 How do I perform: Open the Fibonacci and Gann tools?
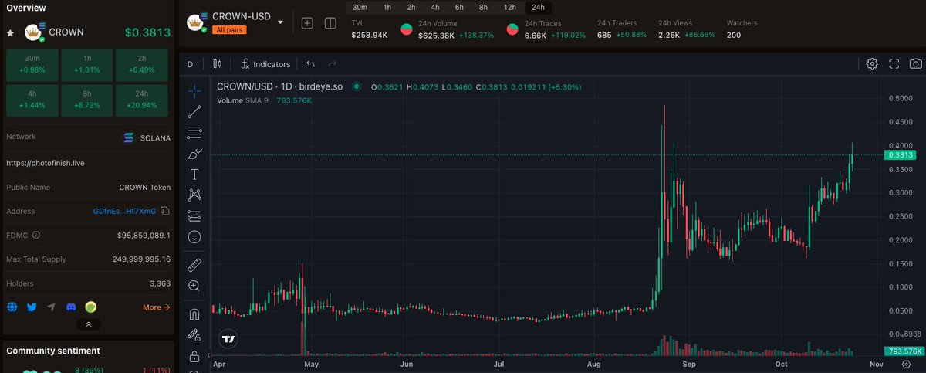point(194,133)
